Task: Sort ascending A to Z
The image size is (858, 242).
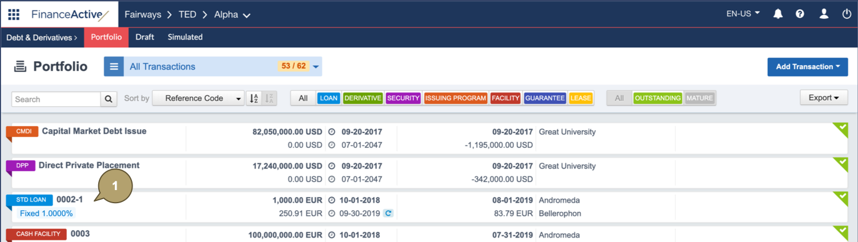Action: 254,98
